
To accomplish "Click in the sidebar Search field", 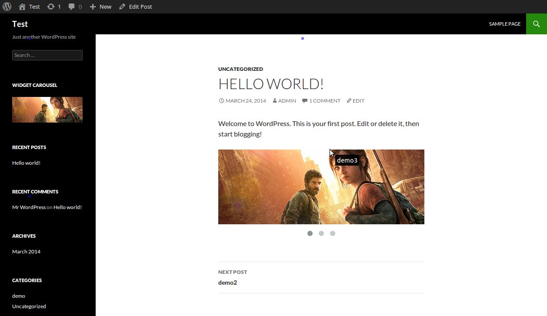I will tap(47, 55).
